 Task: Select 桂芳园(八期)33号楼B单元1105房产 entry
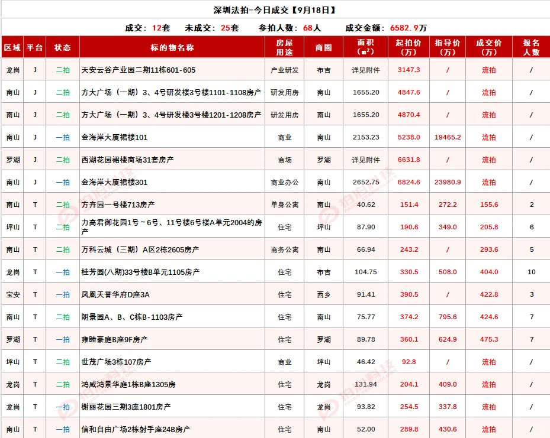tap(140, 272)
